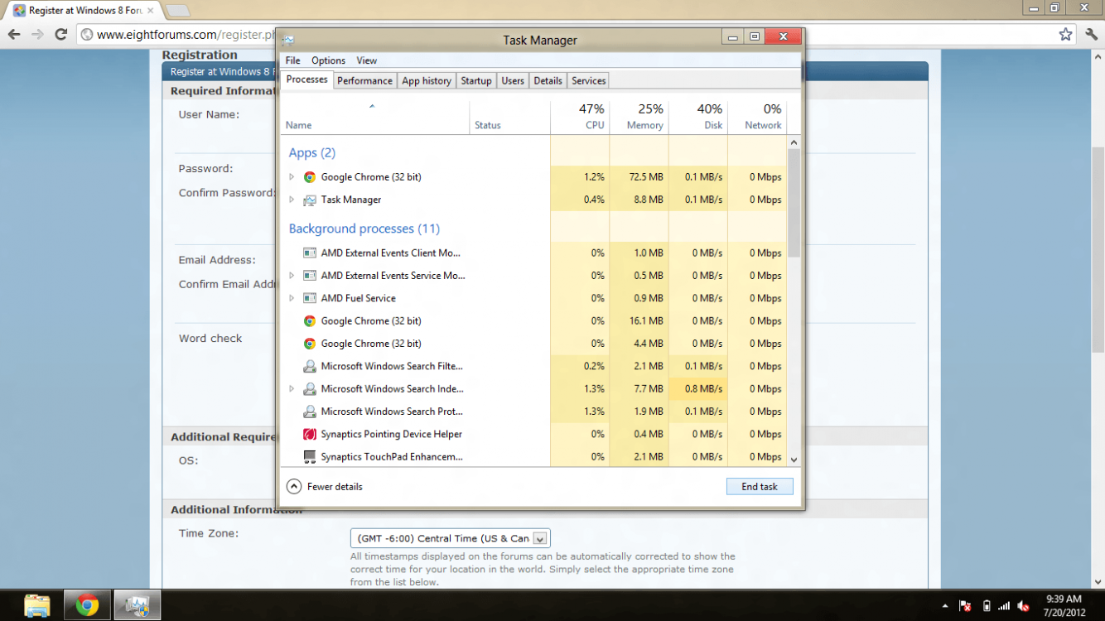Click AMD External Events Service Module icon

coord(309,276)
